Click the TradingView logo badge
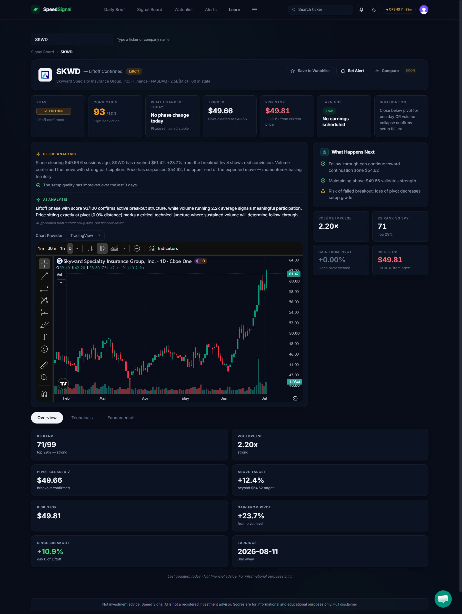 click(63, 384)
